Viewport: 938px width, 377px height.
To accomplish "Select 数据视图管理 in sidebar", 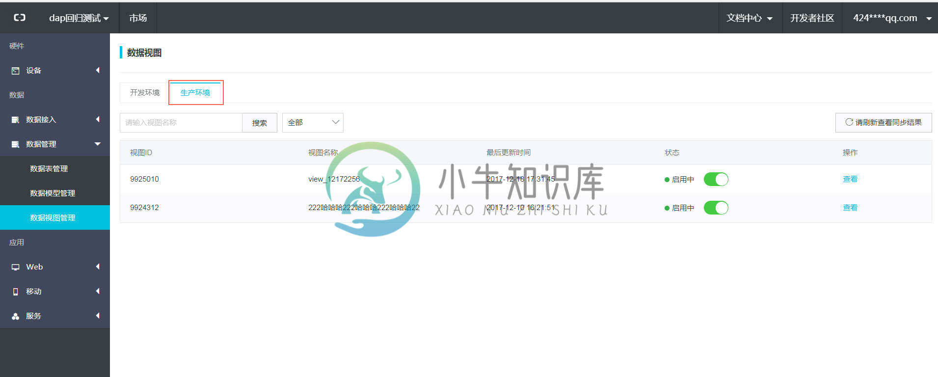I will pyautogui.click(x=55, y=217).
